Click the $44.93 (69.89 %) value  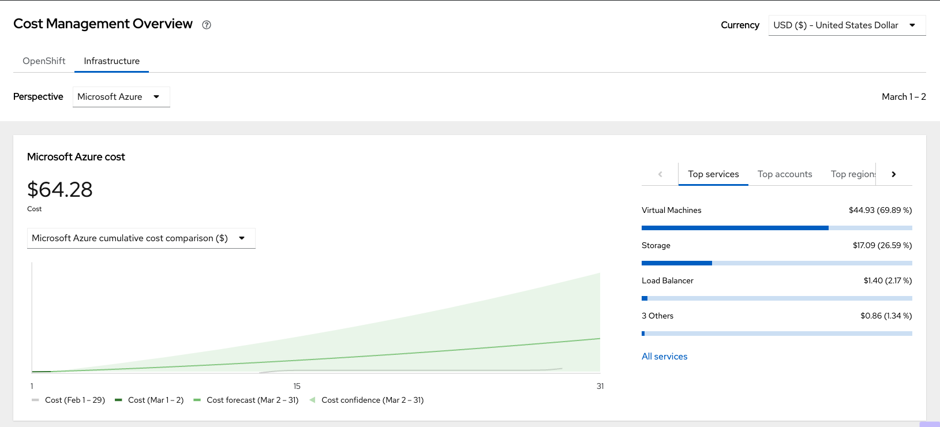[880, 210]
